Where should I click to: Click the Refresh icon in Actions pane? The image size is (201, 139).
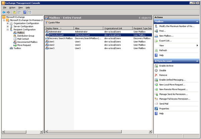coord(156,50)
